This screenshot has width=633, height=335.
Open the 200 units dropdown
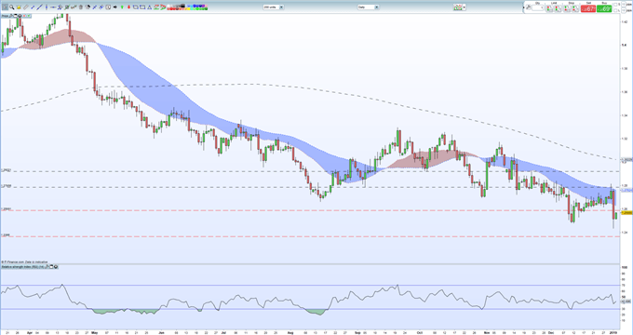(274, 7)
